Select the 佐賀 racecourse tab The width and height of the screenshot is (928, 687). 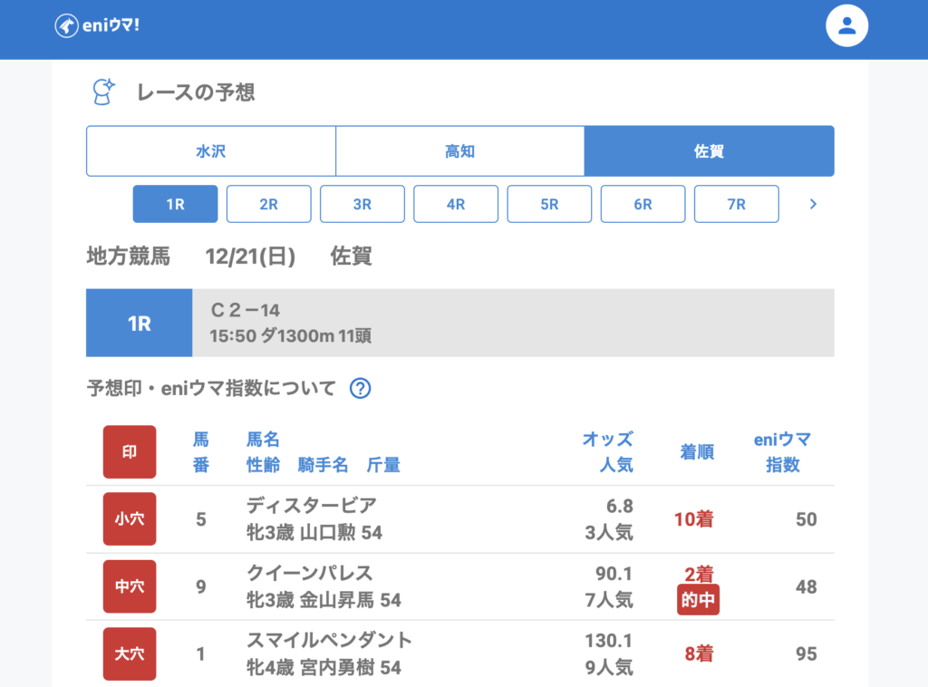point(709,151)
